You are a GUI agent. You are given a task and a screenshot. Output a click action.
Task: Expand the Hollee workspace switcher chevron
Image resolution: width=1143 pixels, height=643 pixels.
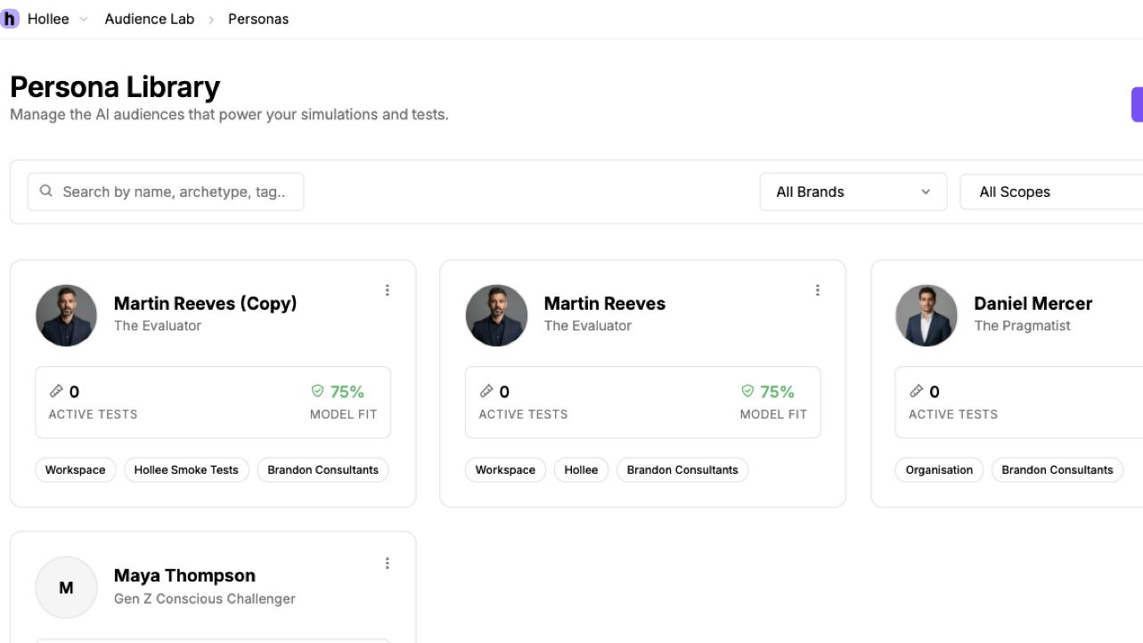(84, 19)
